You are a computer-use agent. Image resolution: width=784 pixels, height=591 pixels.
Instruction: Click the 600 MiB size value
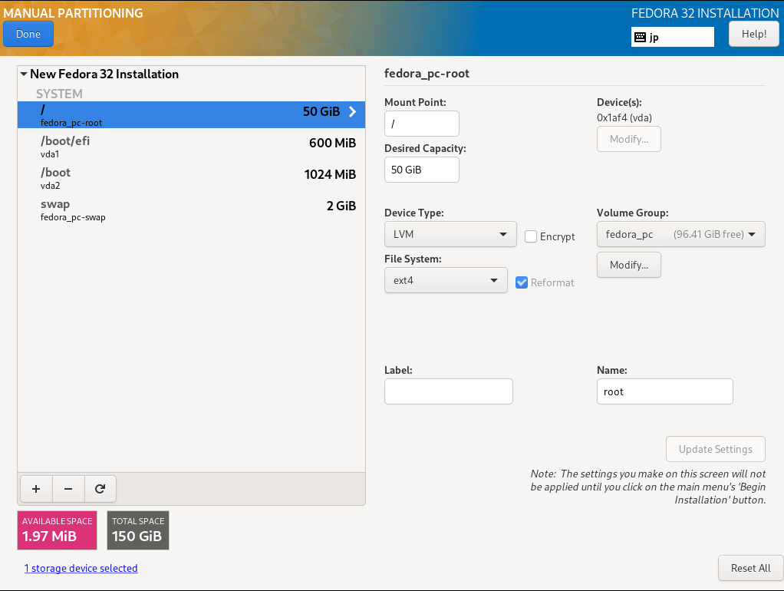coord(332,143)
